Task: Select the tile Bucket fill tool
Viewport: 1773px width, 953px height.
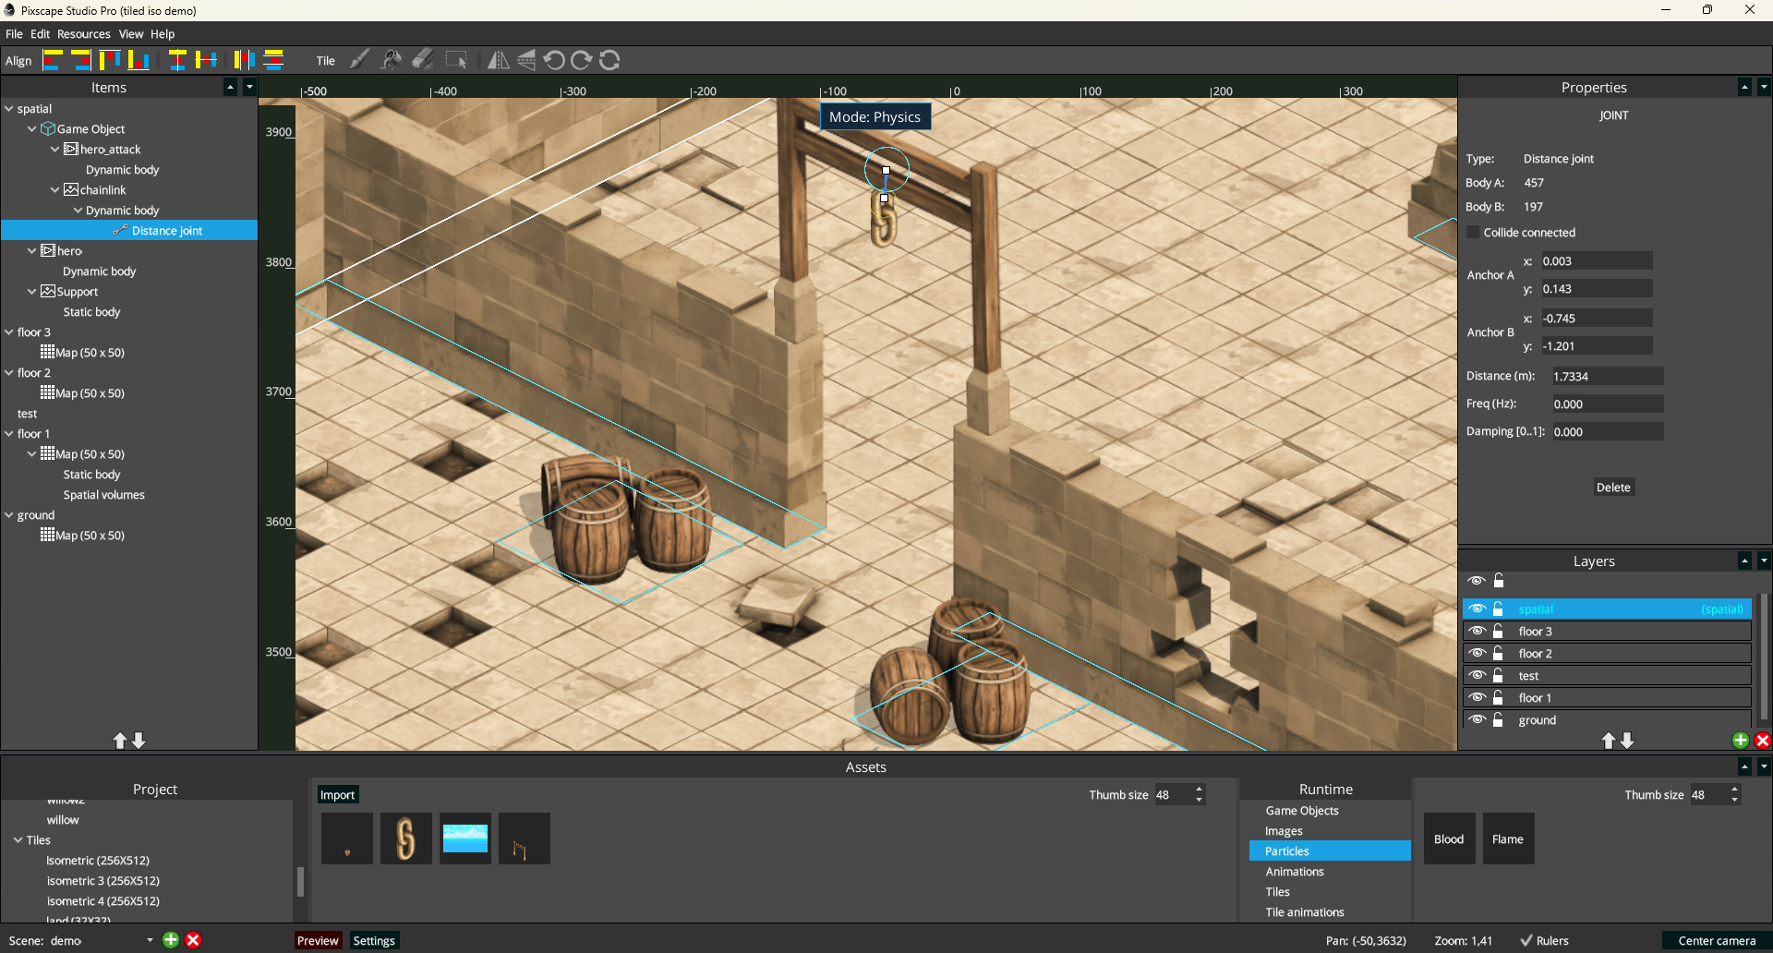Action: pyautogui.click(x=392, y=60)
